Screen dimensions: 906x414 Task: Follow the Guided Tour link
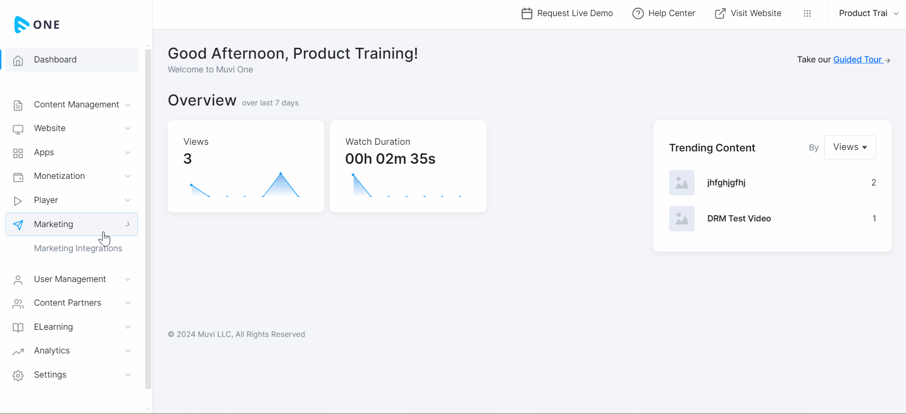[x=857, y=60]
